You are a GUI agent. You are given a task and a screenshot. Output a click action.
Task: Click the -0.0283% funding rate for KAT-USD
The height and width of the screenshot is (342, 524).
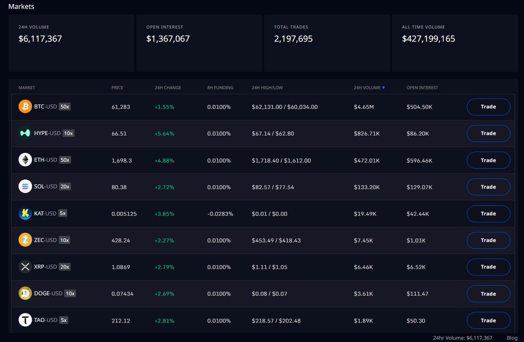point(220,214)
